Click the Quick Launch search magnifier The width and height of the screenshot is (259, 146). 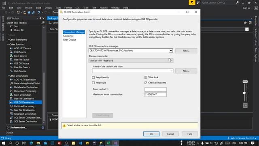tap(237, 2)
